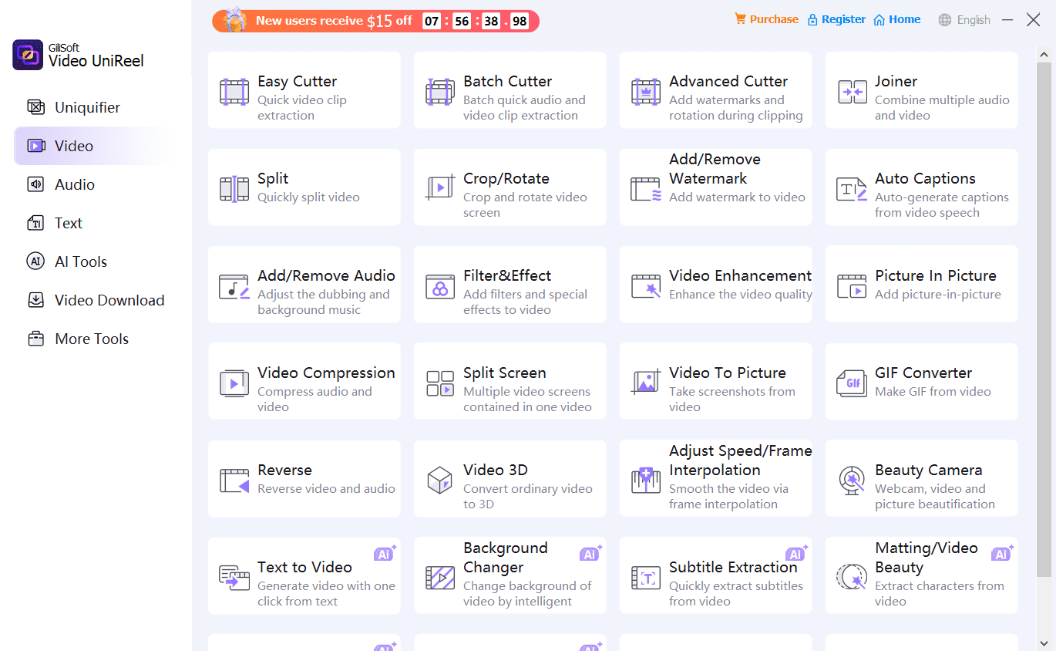
Task: Open the Text to Video icon
Action: 234,578
